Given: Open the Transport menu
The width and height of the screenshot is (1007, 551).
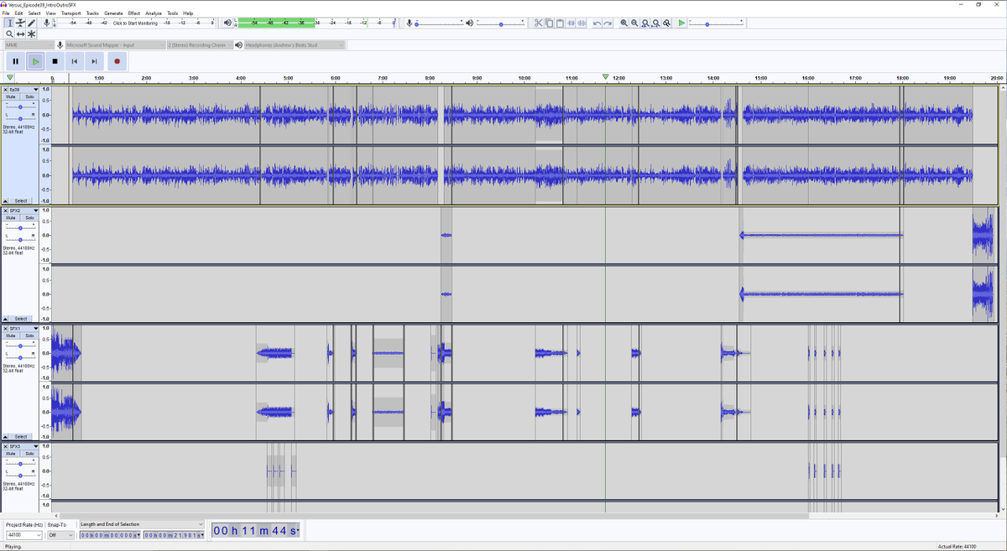Looking at the screenshot, I should pos(70,13).
